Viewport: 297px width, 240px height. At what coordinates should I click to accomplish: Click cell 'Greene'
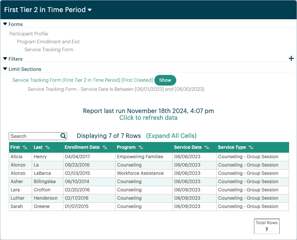pyautogui.click(x=47, y=206)
